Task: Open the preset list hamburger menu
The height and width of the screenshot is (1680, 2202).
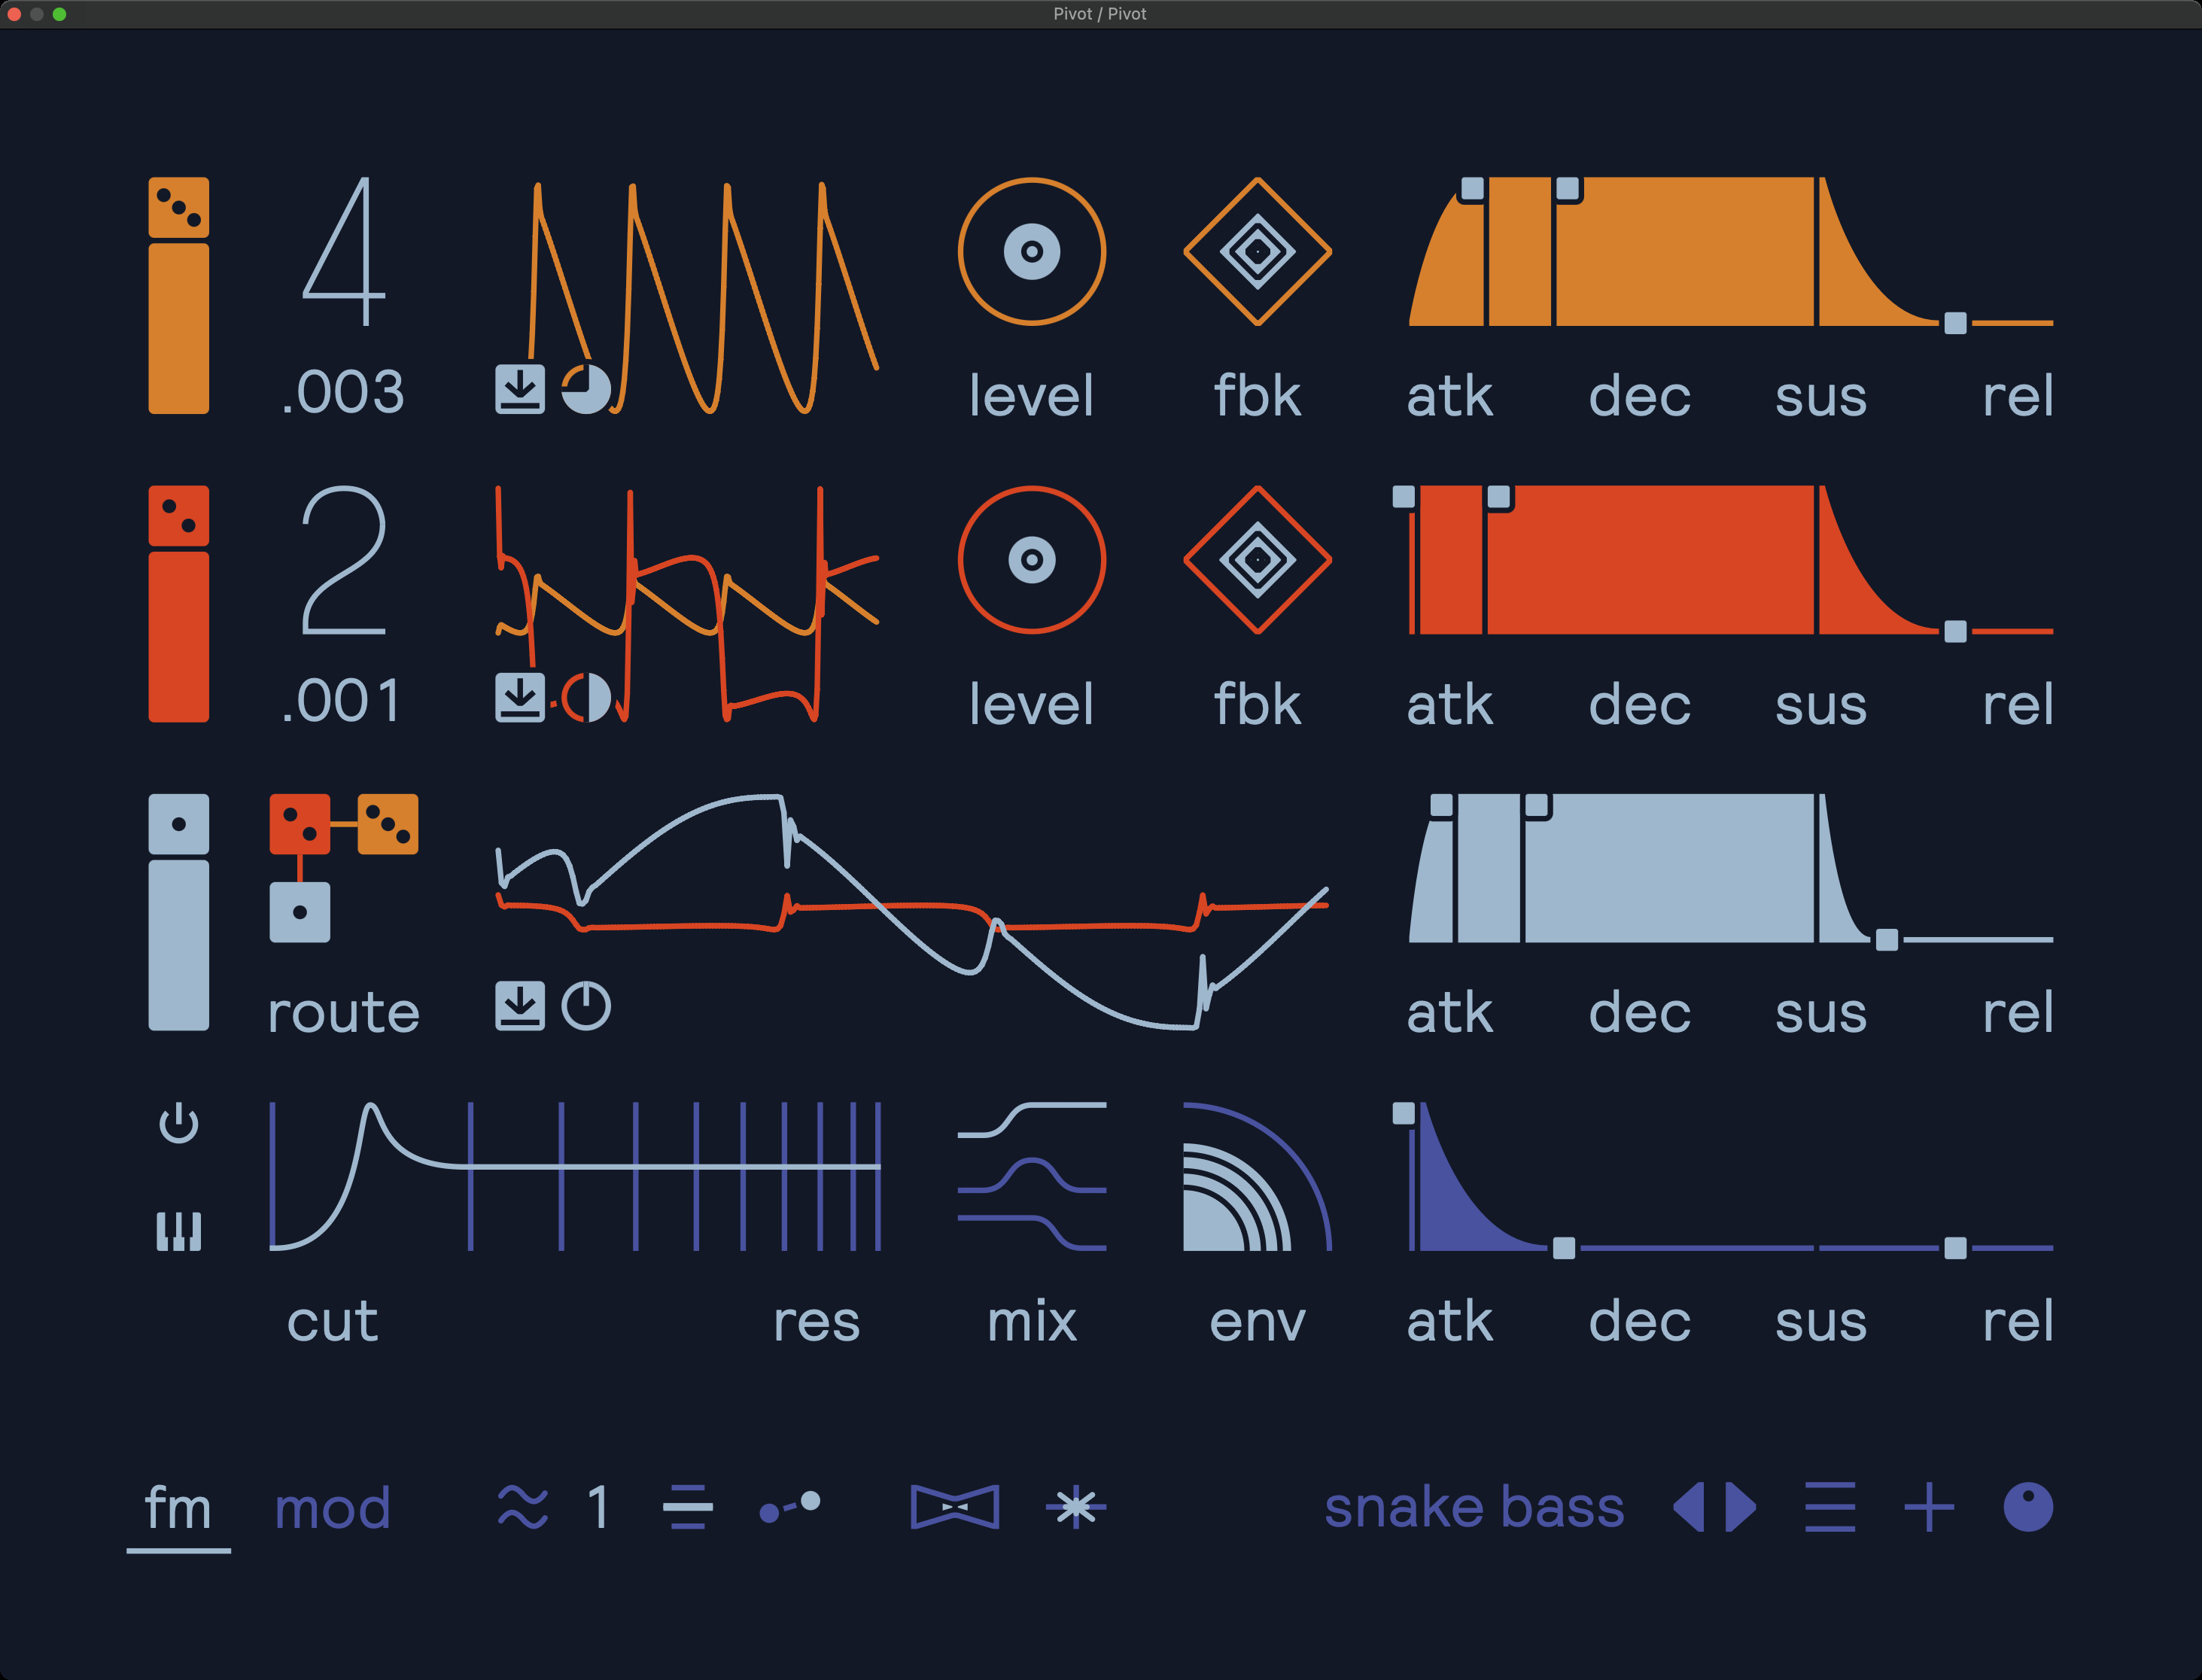Action: [x=1829, y=1506]
